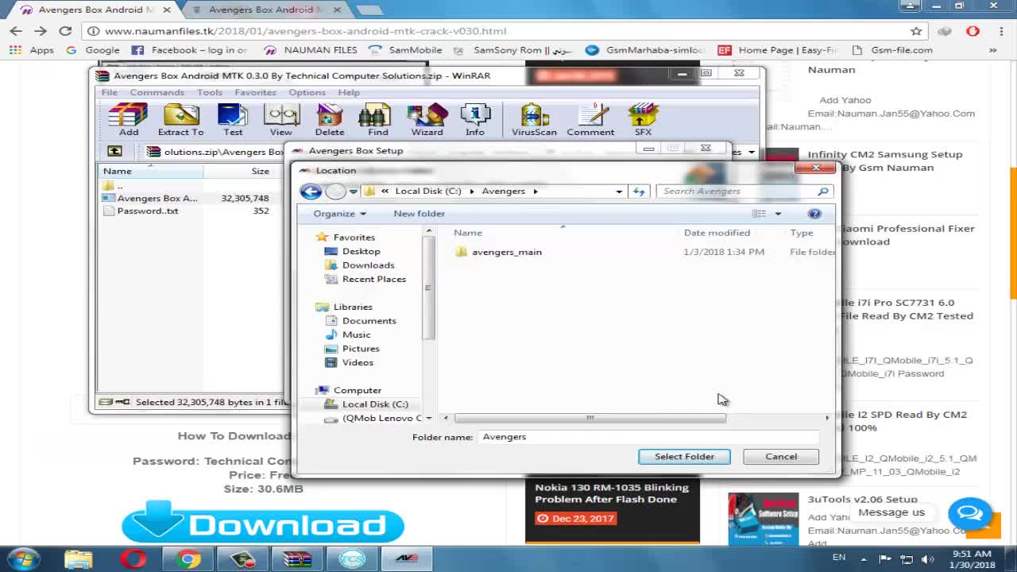The image size is (1017, 572).
Task: Click the Folder name input field
Action: tap(649, 437)
